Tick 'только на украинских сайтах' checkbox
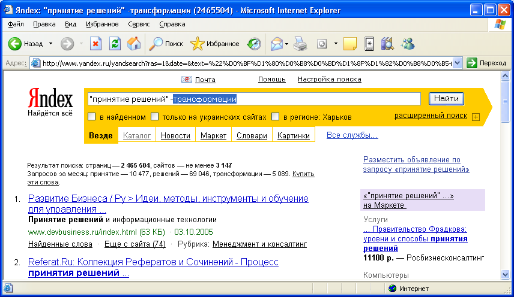 154,117
